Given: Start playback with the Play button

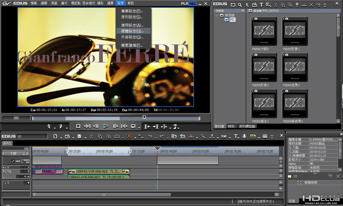Looking at the screenshot, I should pos(106,126).
